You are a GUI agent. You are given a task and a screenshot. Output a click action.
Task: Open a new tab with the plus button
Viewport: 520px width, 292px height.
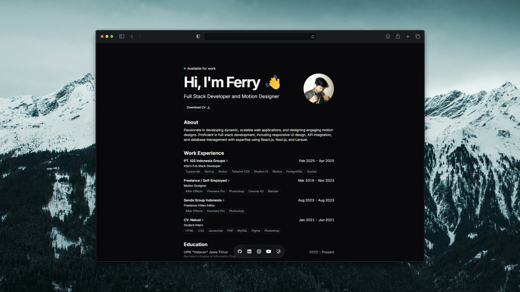tap(408, 36)
